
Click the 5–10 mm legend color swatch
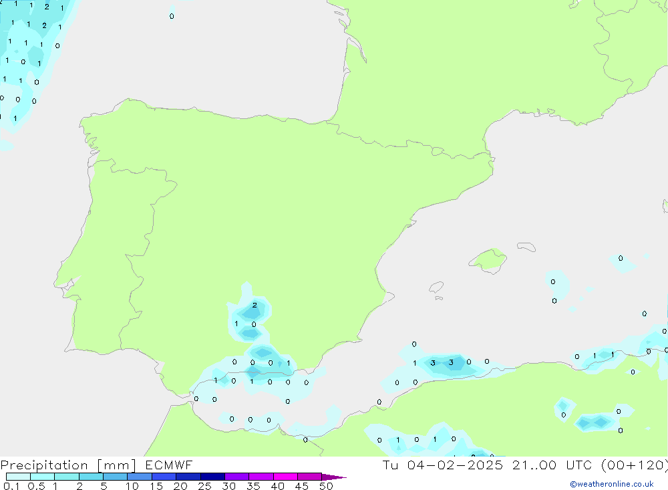tap(115, 477)
